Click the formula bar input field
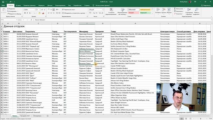 [x=122, y=20]
